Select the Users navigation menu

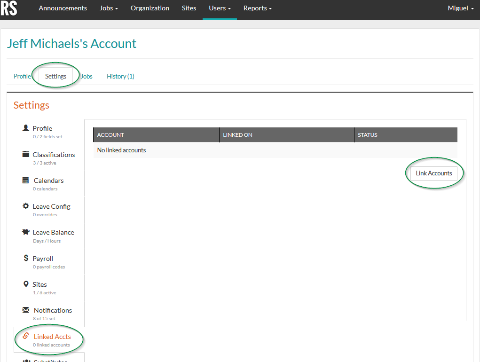(x=219, y=8)
